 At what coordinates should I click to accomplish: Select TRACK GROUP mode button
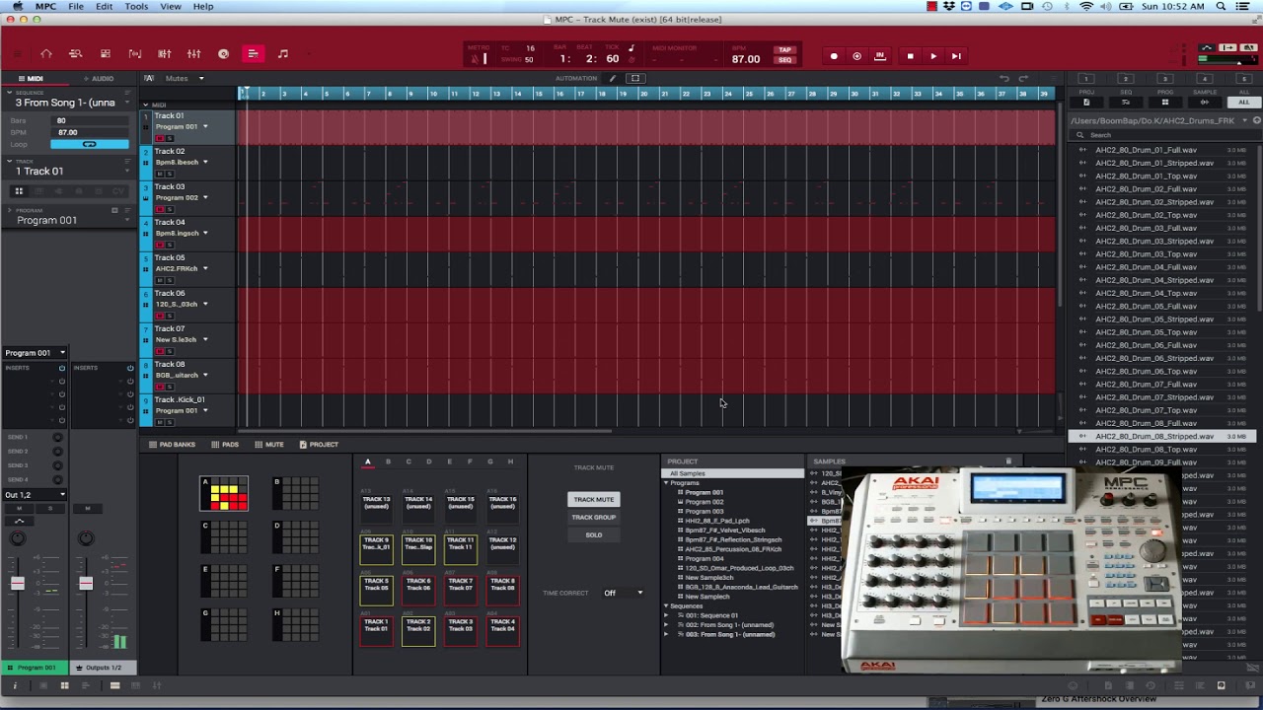point(593,517)
